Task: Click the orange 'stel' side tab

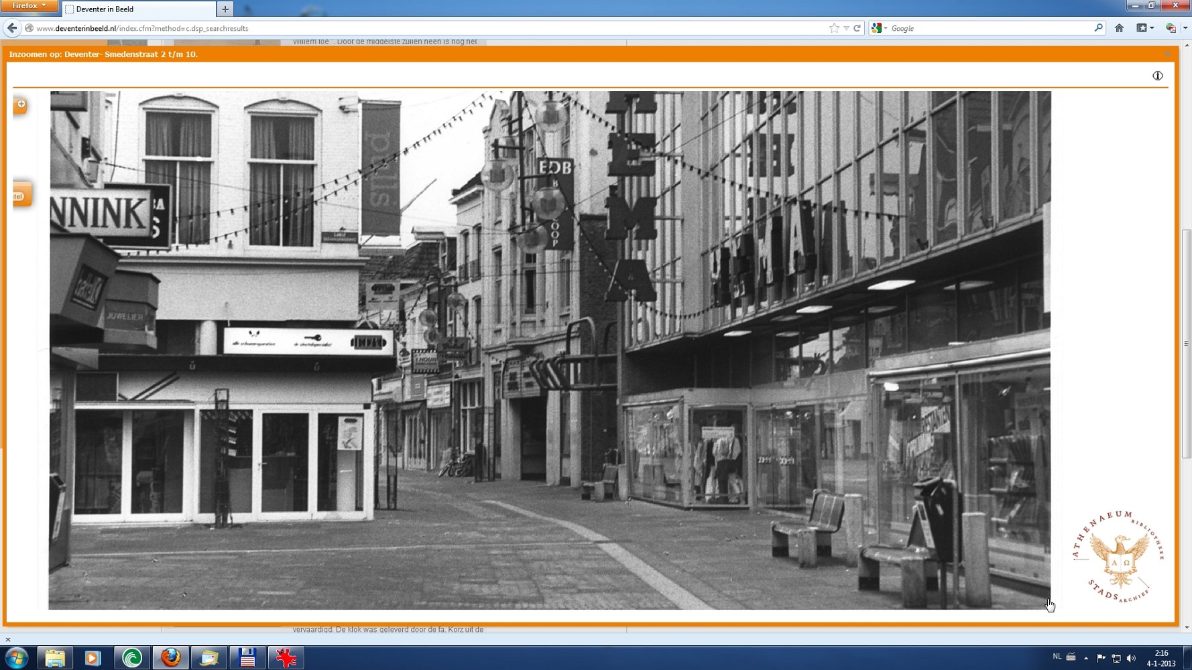Action: tap(21, 195)
